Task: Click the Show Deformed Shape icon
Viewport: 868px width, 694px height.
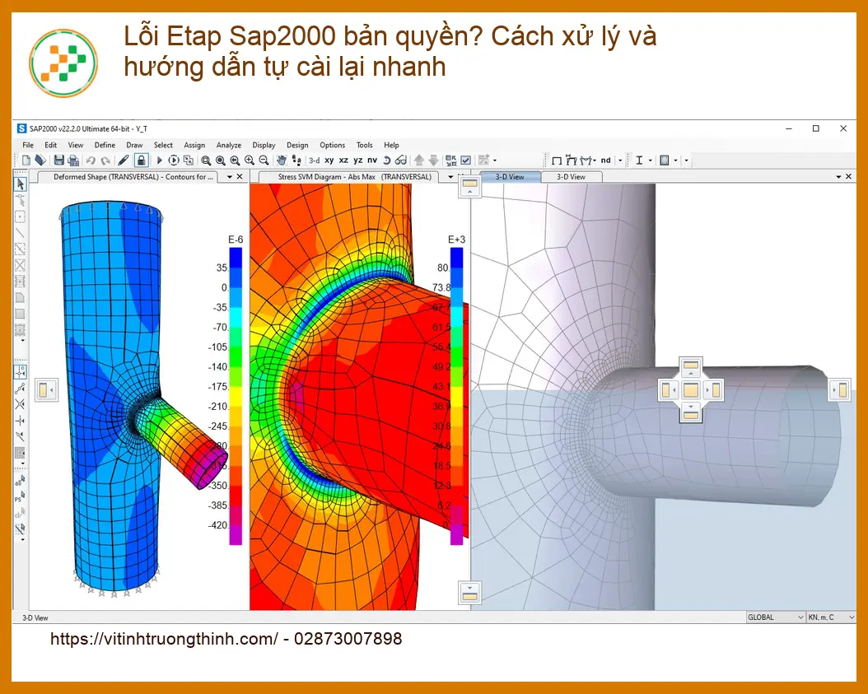Action: click(572, 161)
